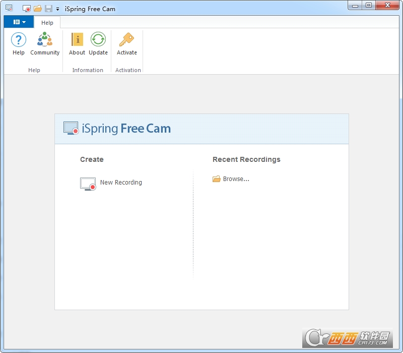
Task: Open the system menu from the title bar app icon
Action: coord(9,9)
